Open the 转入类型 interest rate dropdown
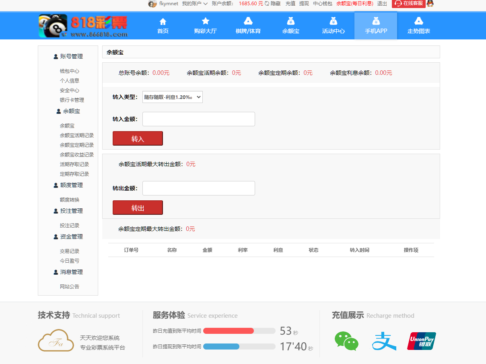The image size is (486, 364). click(172, 97)
